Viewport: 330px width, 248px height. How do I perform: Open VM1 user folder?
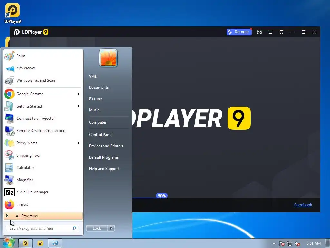(x=92, y=76)
